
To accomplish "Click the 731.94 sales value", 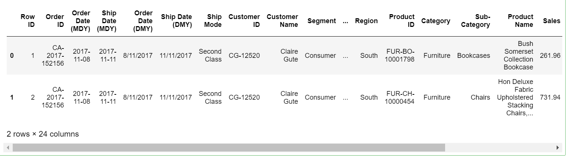I will point(550,97).
